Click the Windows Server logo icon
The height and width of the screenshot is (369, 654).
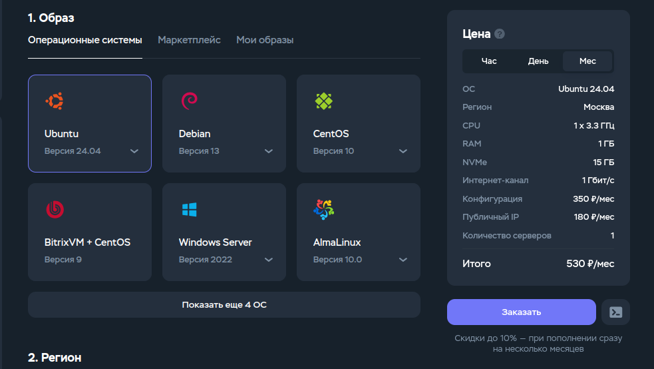pos(189,210)
